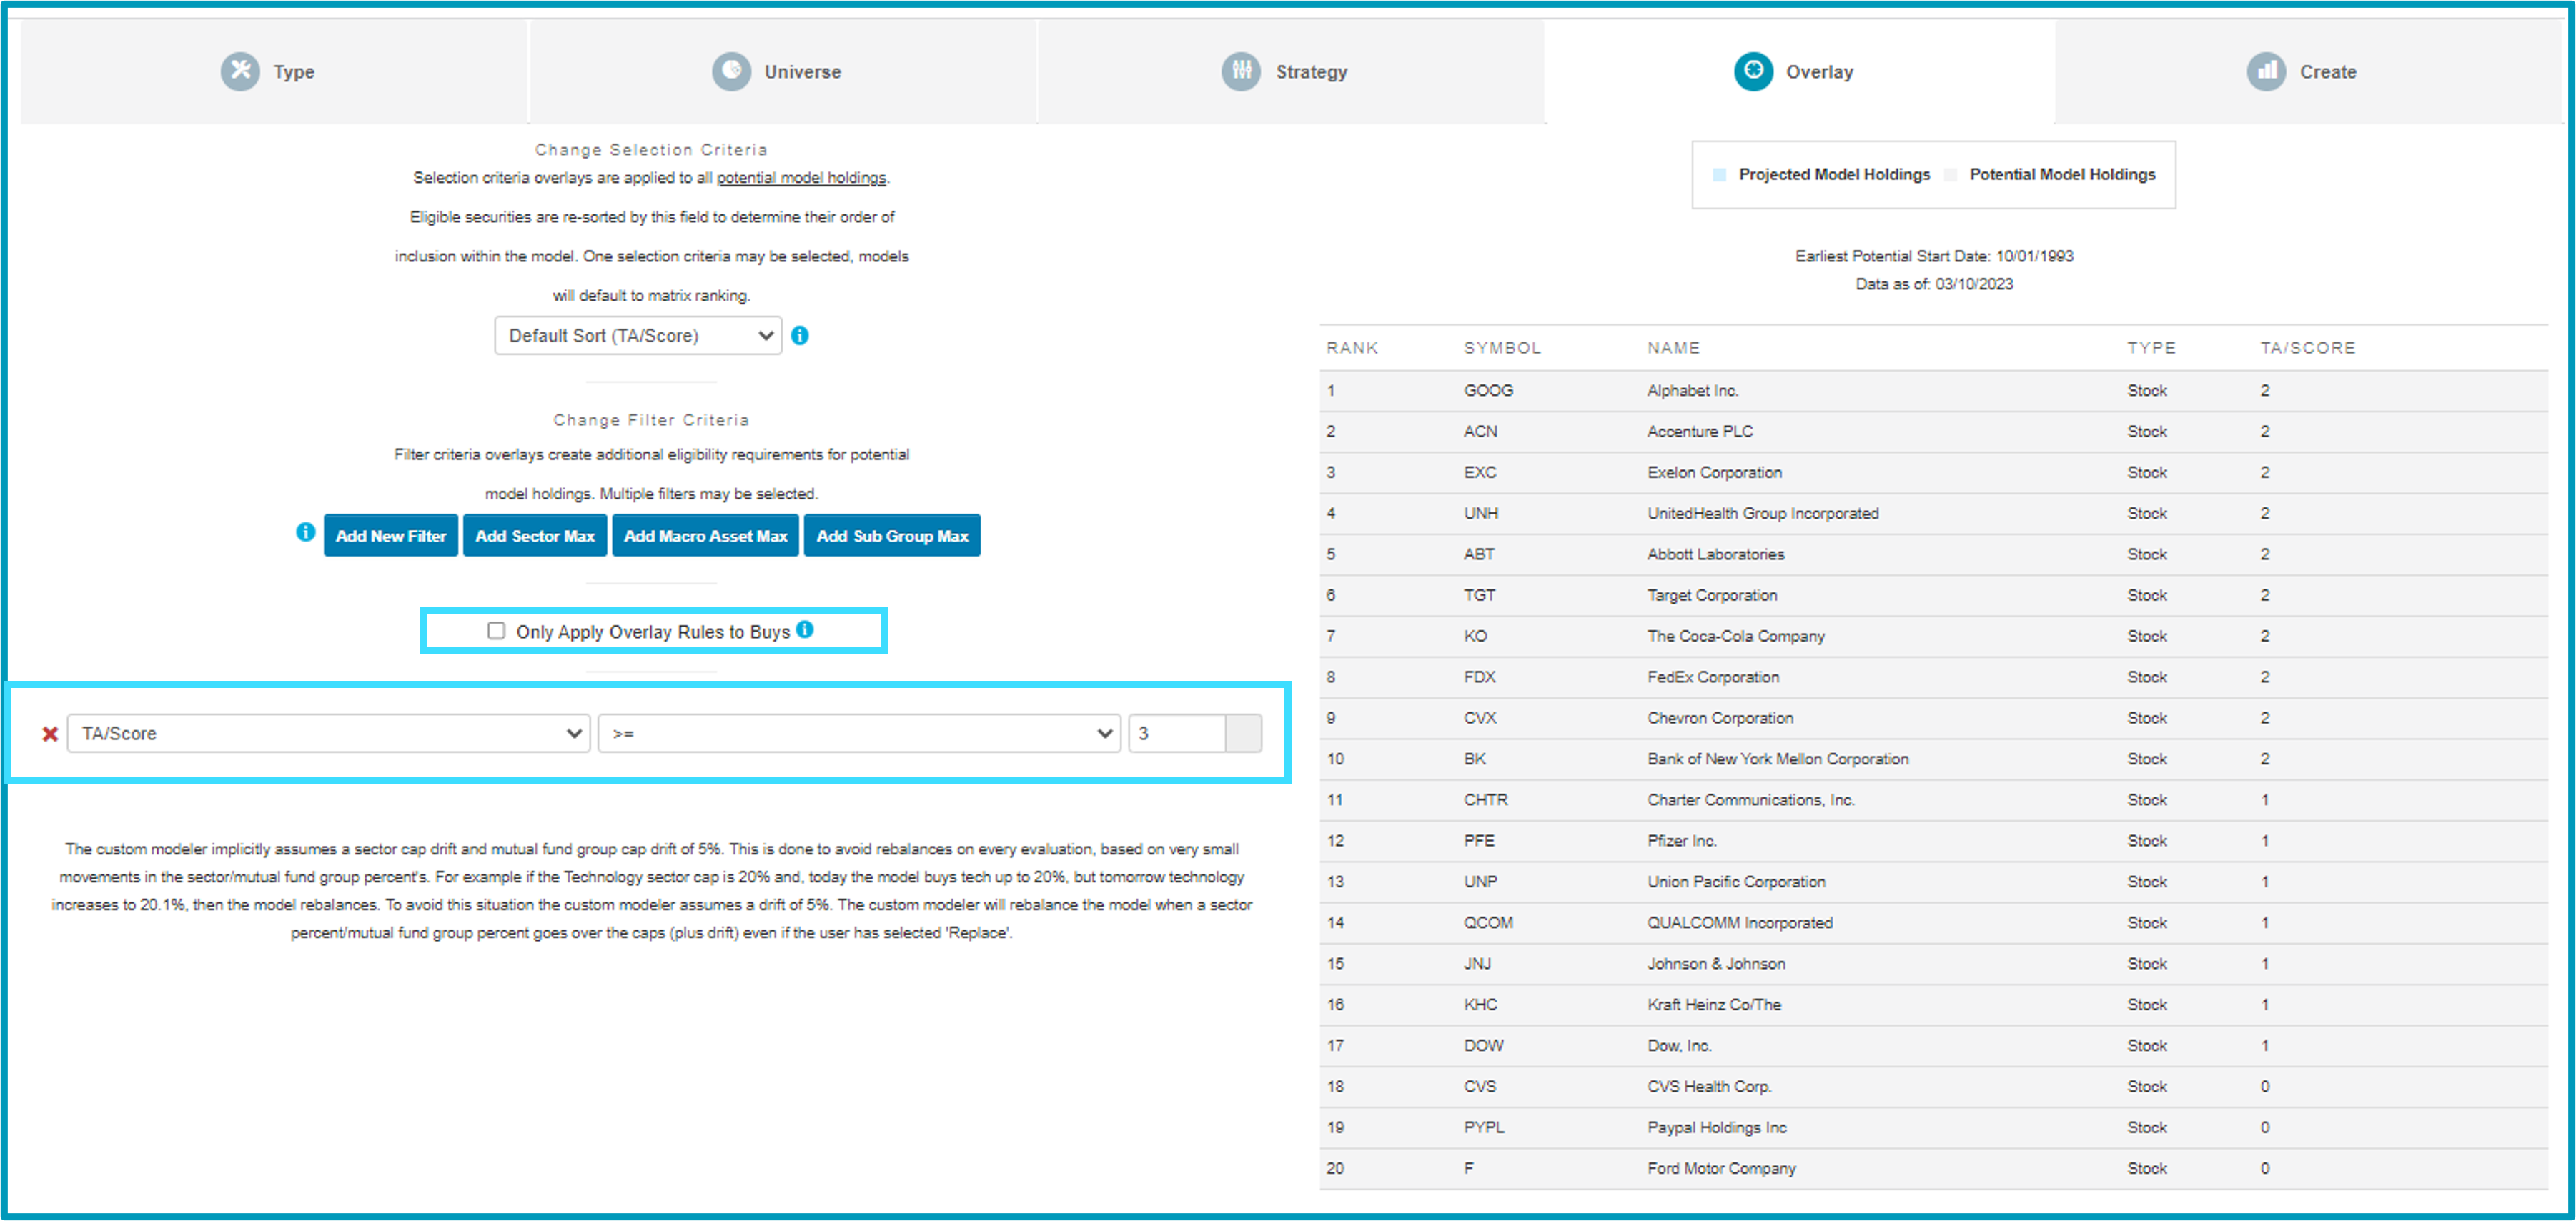Select CVS Health Corp. name cell

click(1709, 1087)
